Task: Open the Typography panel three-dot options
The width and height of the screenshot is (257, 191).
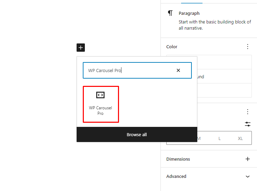Action: click(247, 112)
